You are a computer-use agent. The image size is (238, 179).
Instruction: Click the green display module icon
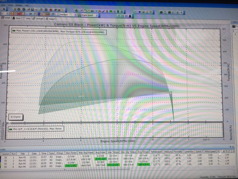coord(111,11)
